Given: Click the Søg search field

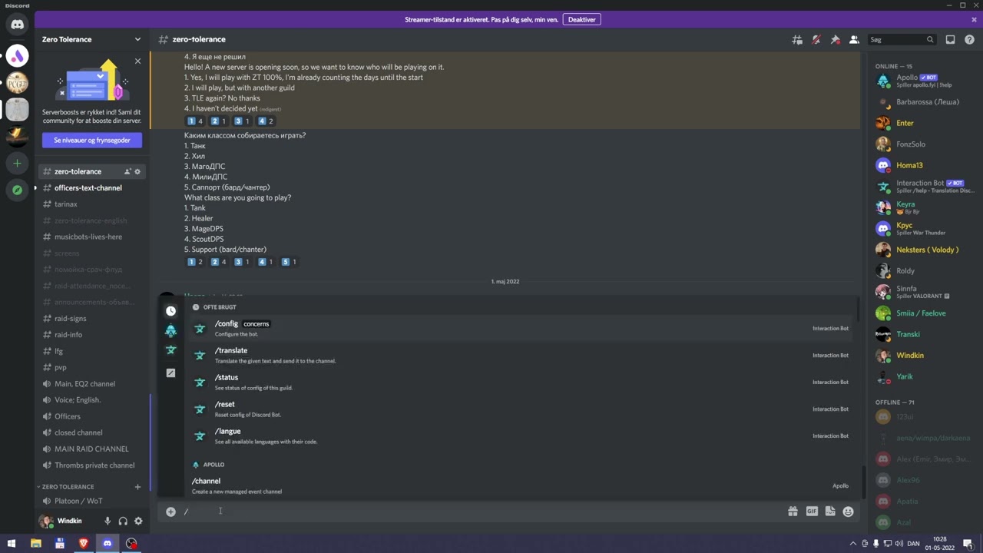Looking at the screenshot, I should pos(897,40).
